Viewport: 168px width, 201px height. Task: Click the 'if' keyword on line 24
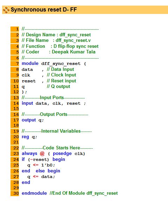tap(23, 159)
